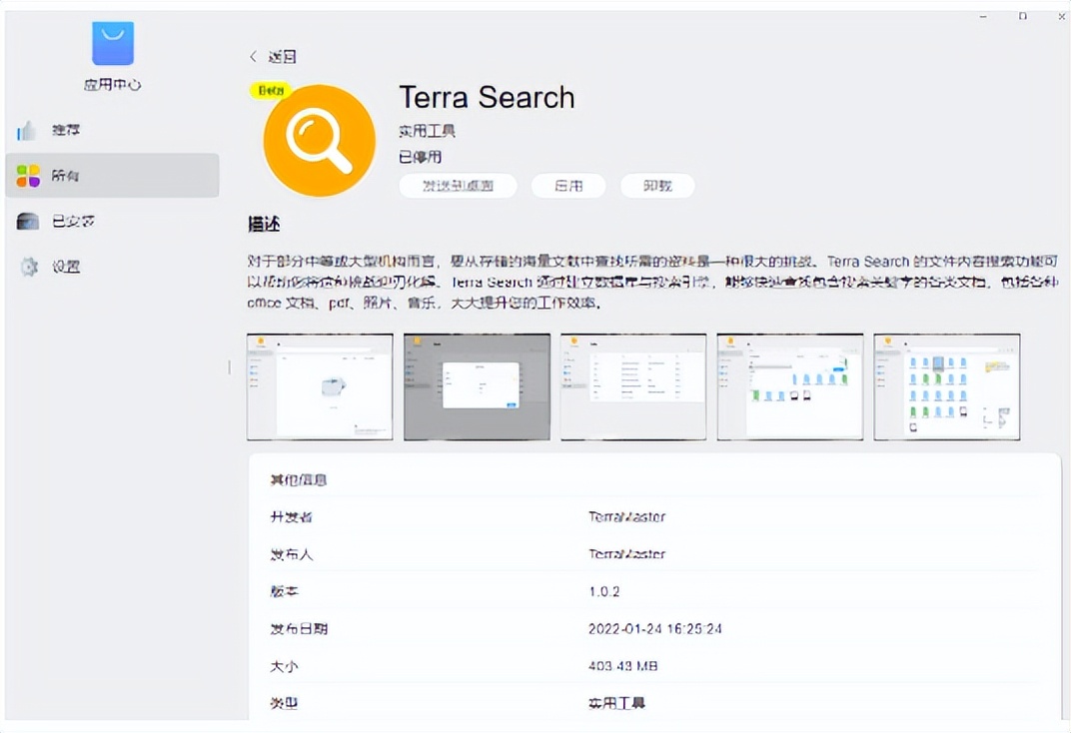Expand the back navigation chevron 返回

pyautogui.click(x=253, y=57)
